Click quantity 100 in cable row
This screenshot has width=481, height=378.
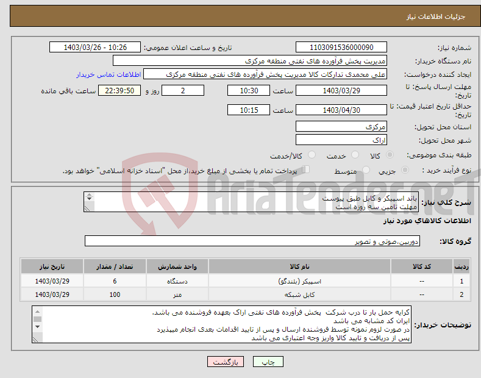[x=115, y=294]
